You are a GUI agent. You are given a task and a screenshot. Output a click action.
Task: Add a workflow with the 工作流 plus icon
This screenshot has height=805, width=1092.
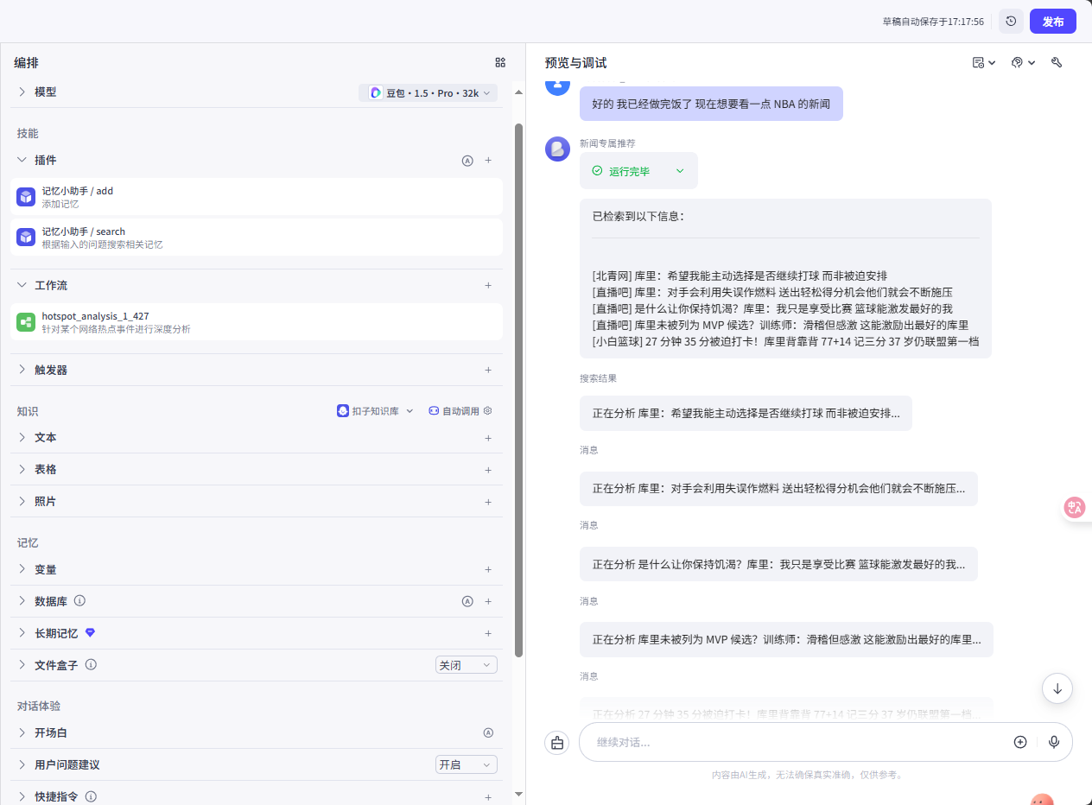[x=488, y=285]
